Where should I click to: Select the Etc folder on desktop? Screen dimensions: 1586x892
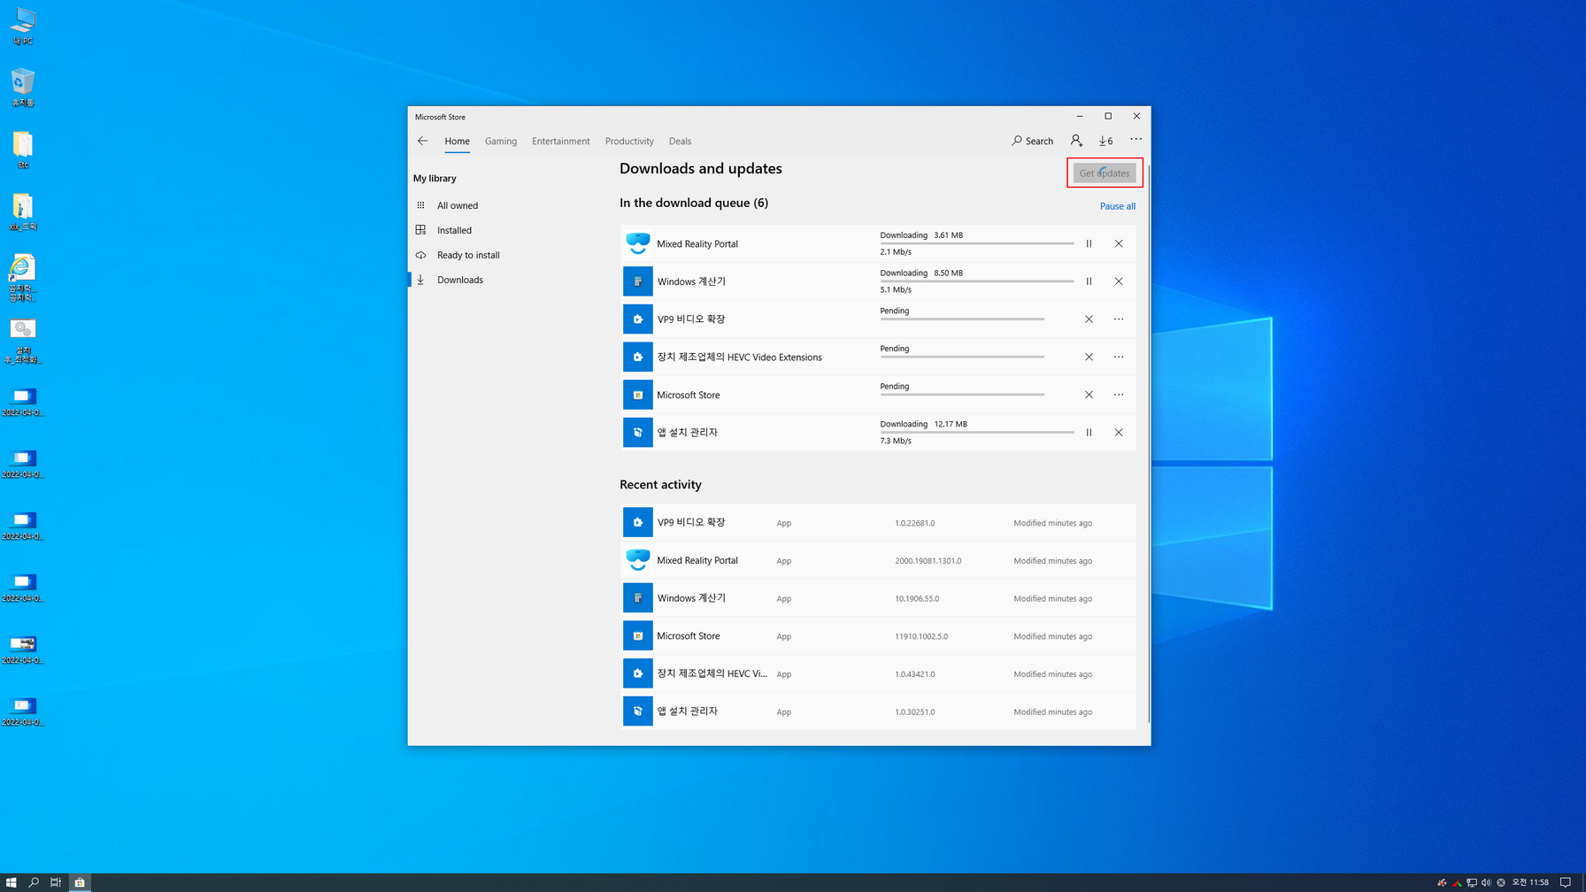pos(23,150)
